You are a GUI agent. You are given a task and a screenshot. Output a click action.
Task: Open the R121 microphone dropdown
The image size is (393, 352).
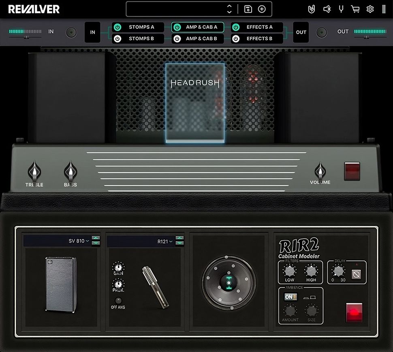click(167, 241)
